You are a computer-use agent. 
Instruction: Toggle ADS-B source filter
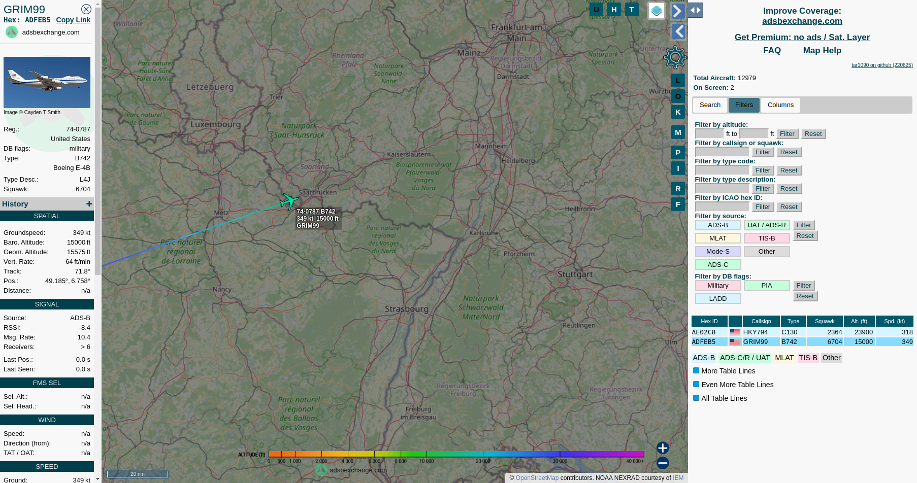click(x=718, y=225)
